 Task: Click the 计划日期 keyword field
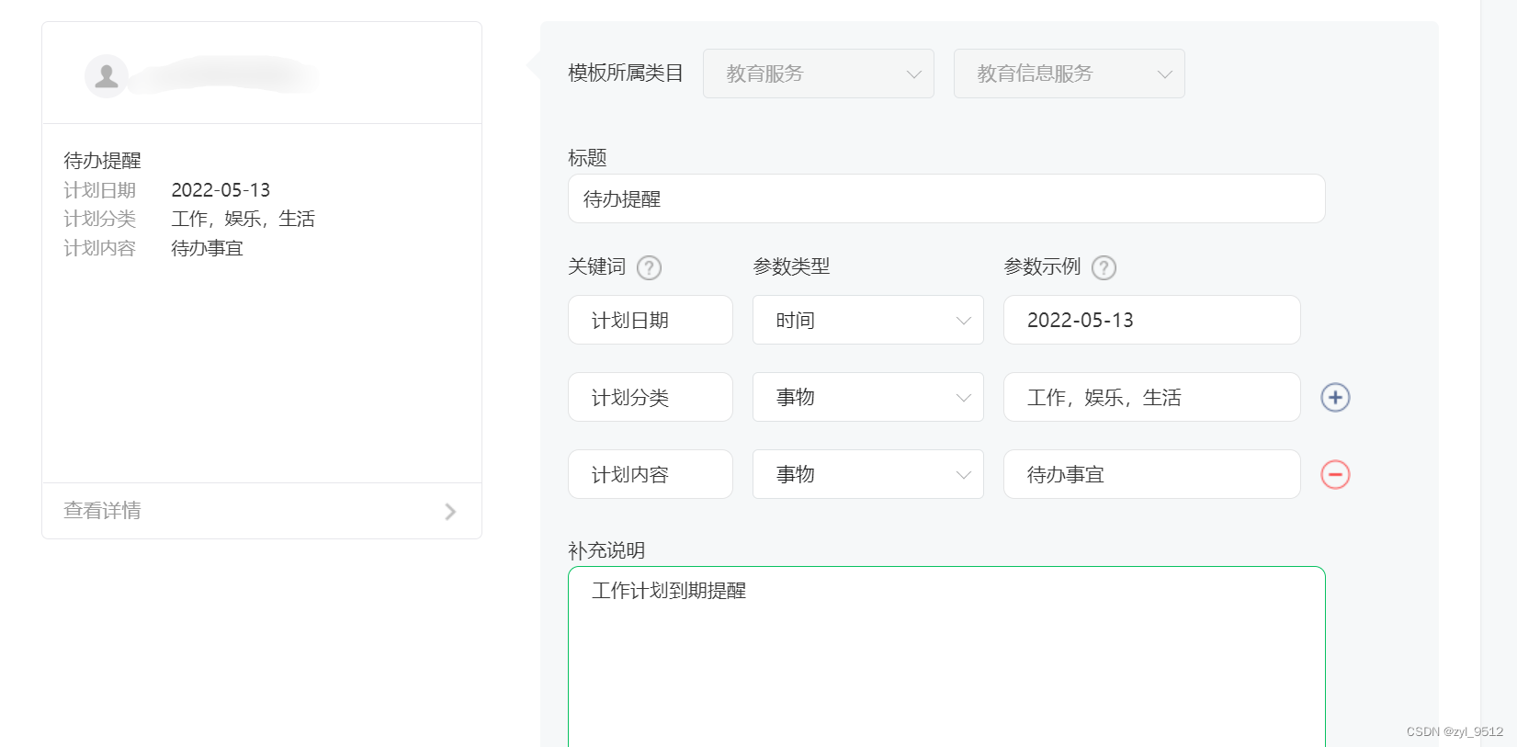[651, 320]
